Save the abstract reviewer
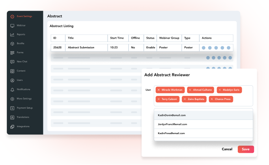Image resolution: width=269 pixels, height=165 pixels. pyautogui.click(x=246, y=149)
